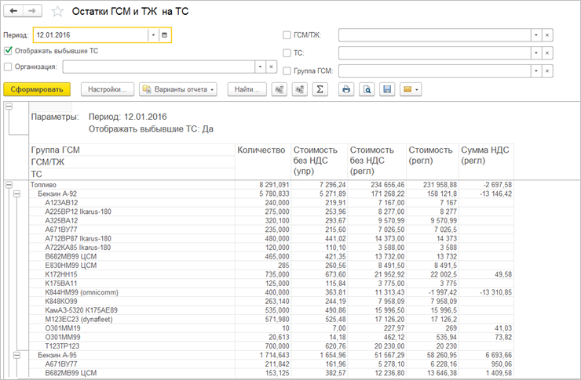The width and height of the screenshot is (581, 380).
Task: Uncheck 'Отображать выбывшие ТС' checkbox
Action: click(x=9, y=51)
